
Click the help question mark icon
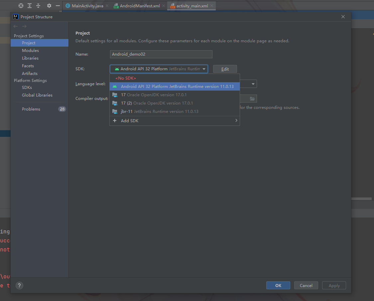point(19,285)
